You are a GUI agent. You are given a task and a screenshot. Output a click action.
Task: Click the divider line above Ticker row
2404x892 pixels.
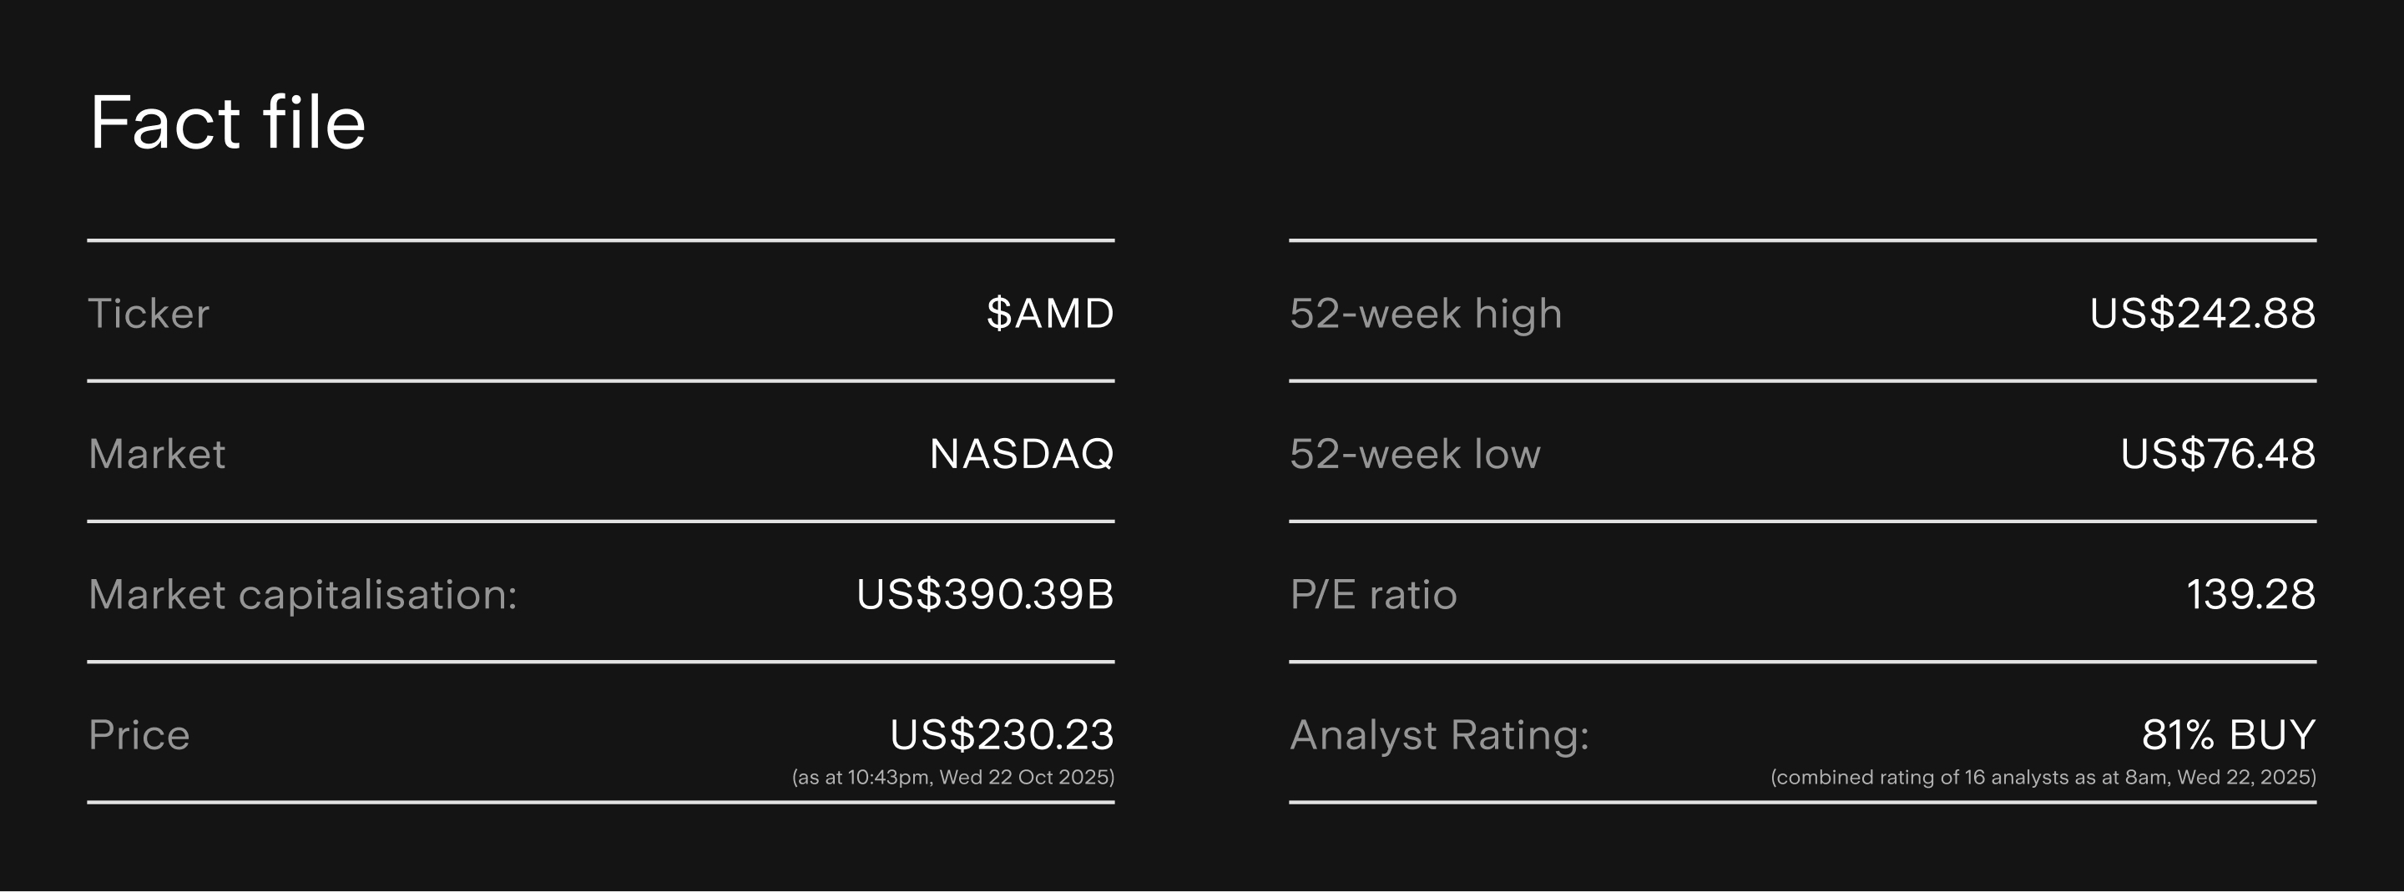coord(601,240)
